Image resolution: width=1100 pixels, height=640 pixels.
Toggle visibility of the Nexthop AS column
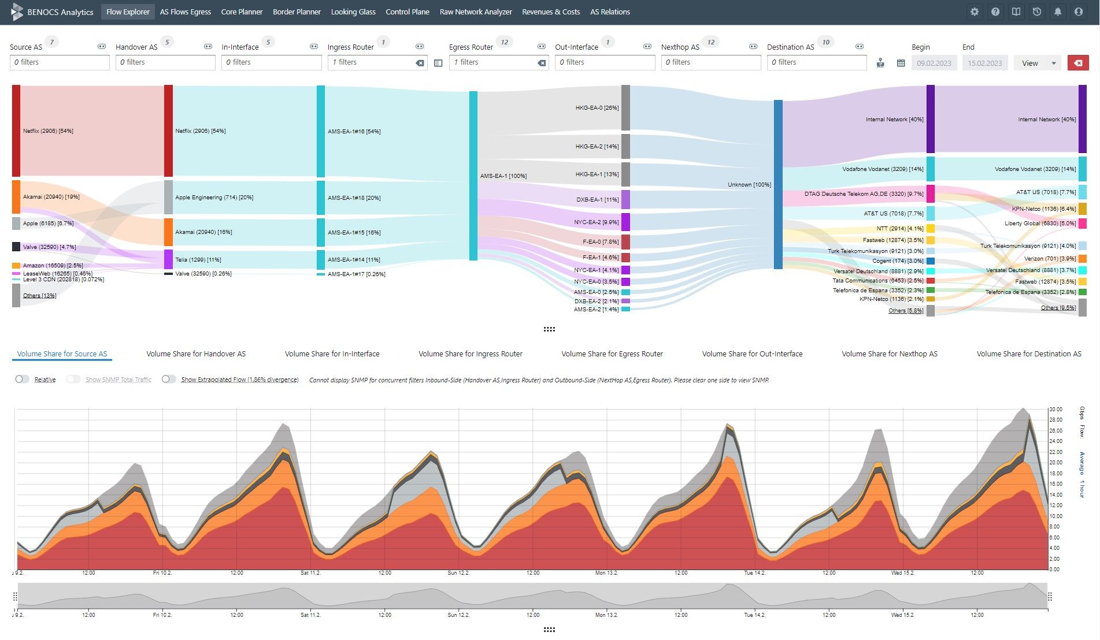click(x=753, y=46)
